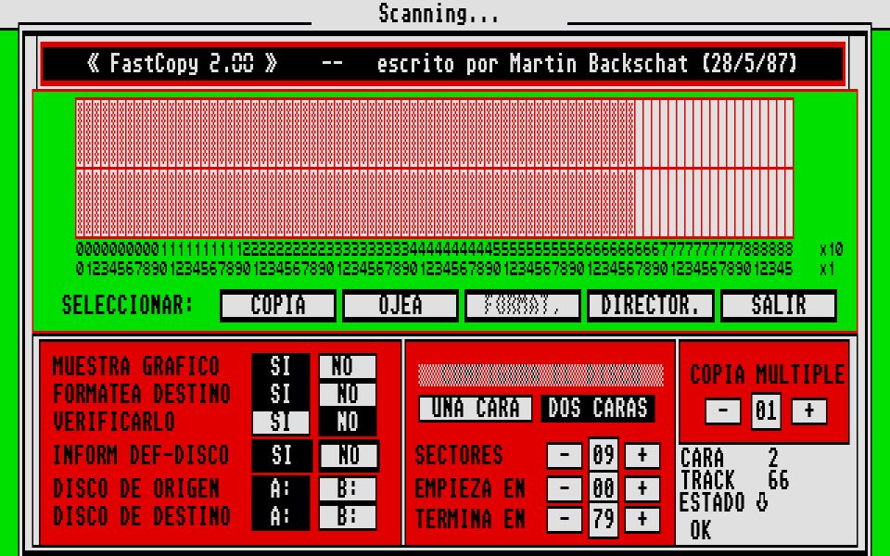Click the SECTORES value 09
This screenshot has height=556, width=890.
coord(604,456)
